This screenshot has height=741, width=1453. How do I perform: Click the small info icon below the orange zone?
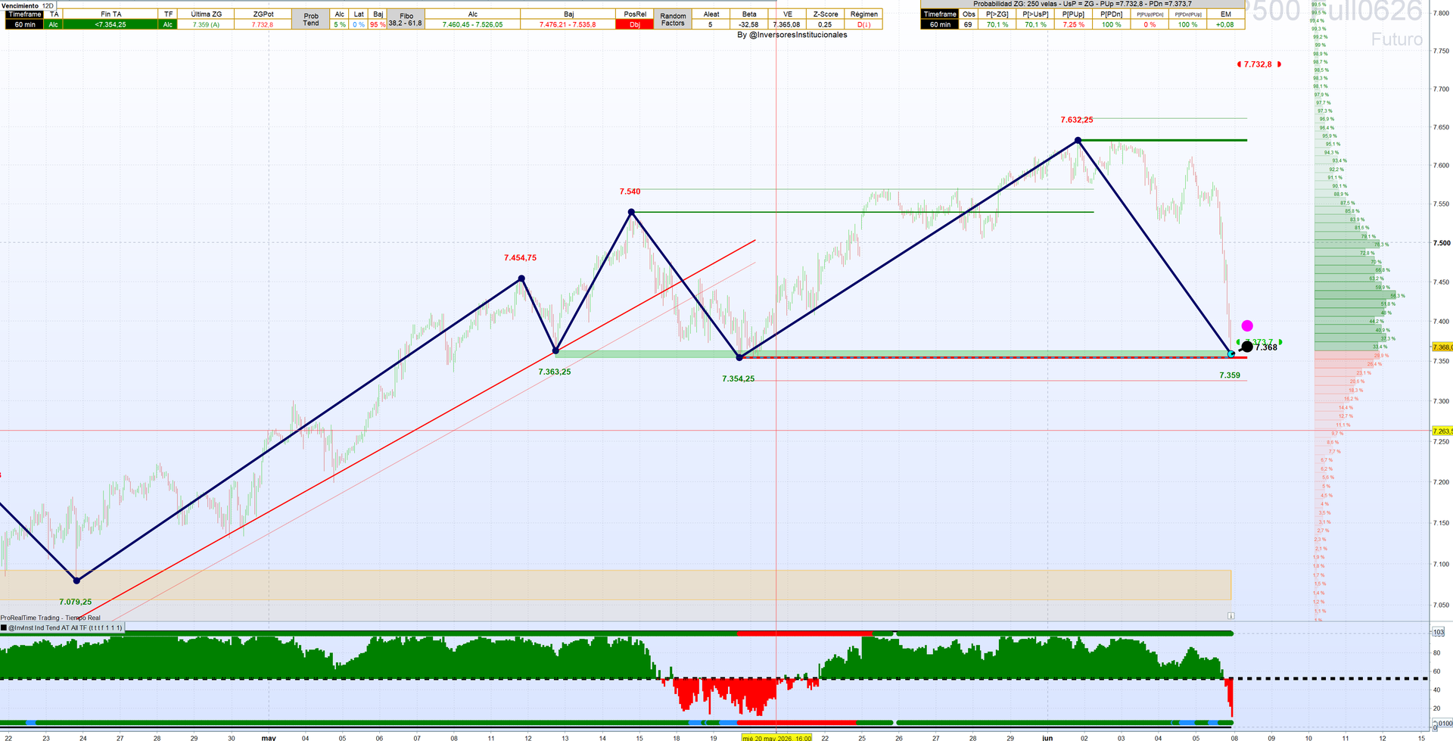coord(1231,616)
